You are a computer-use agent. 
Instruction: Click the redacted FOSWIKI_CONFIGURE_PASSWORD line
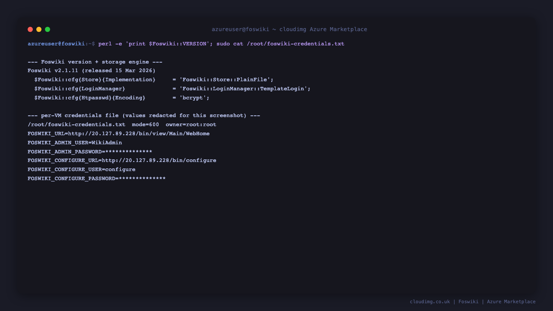(x=97, y=178)
